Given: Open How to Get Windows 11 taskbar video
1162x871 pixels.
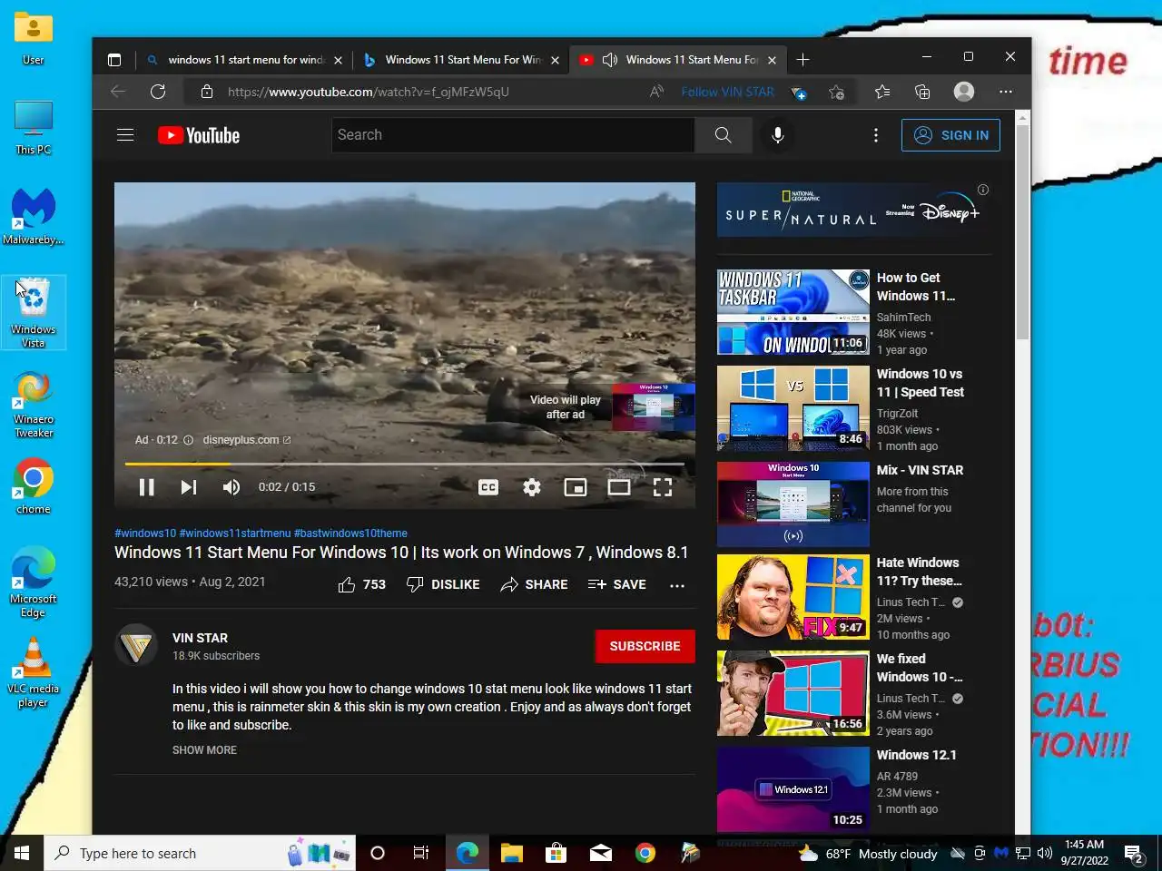Looking at the screenshot, I should pos(793,312).
